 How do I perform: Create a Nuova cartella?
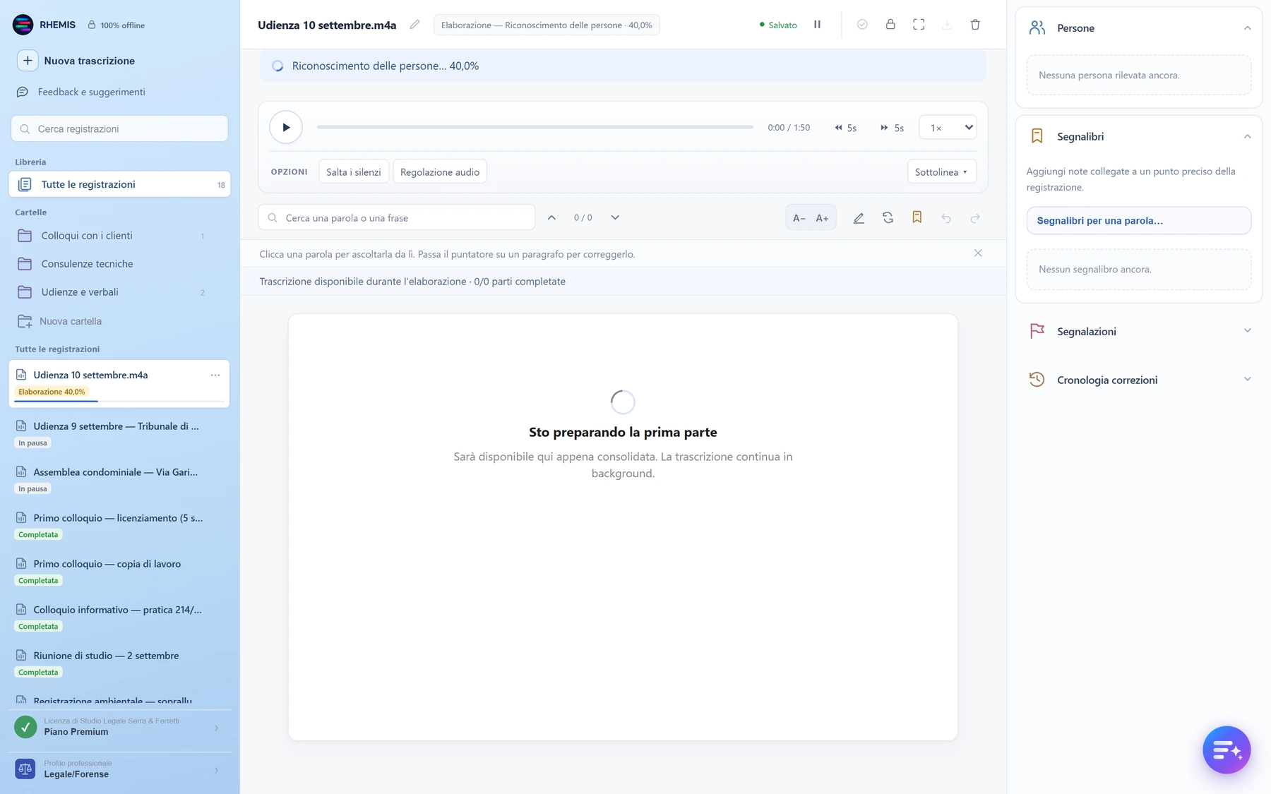click(x=60, y=321)
